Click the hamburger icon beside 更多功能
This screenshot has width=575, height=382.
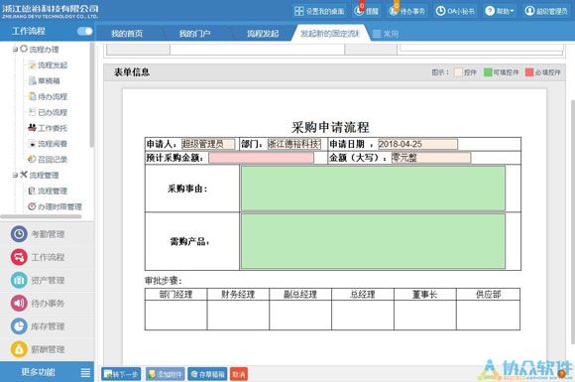pyautogui.click(x=85, y=373)
